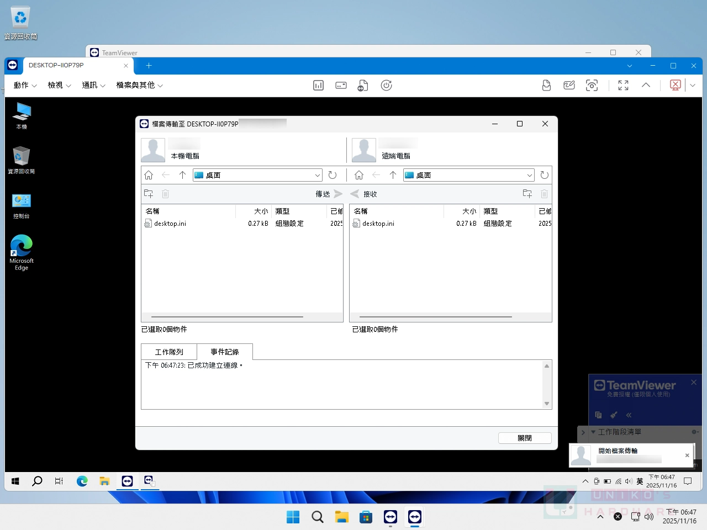
Task: Click the remote screenshot capture icon
Action: pyautogui.click(x=592, y=86)
